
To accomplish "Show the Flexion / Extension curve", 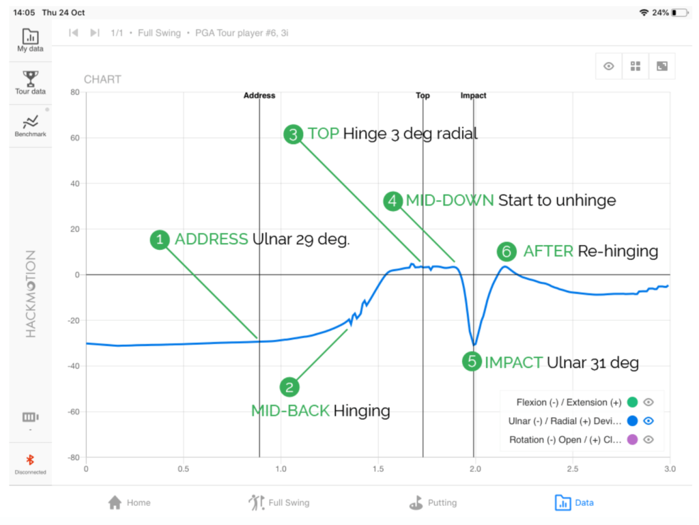I will click(x=649, y=402).
